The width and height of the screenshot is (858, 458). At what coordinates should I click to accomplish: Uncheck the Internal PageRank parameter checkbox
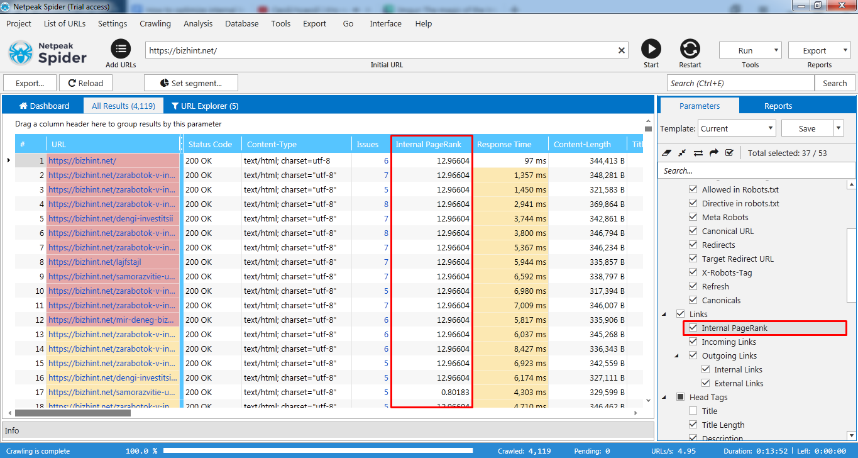click(693, 328)
